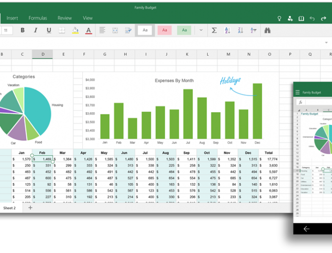Click the font color icon

click(89, 30)
